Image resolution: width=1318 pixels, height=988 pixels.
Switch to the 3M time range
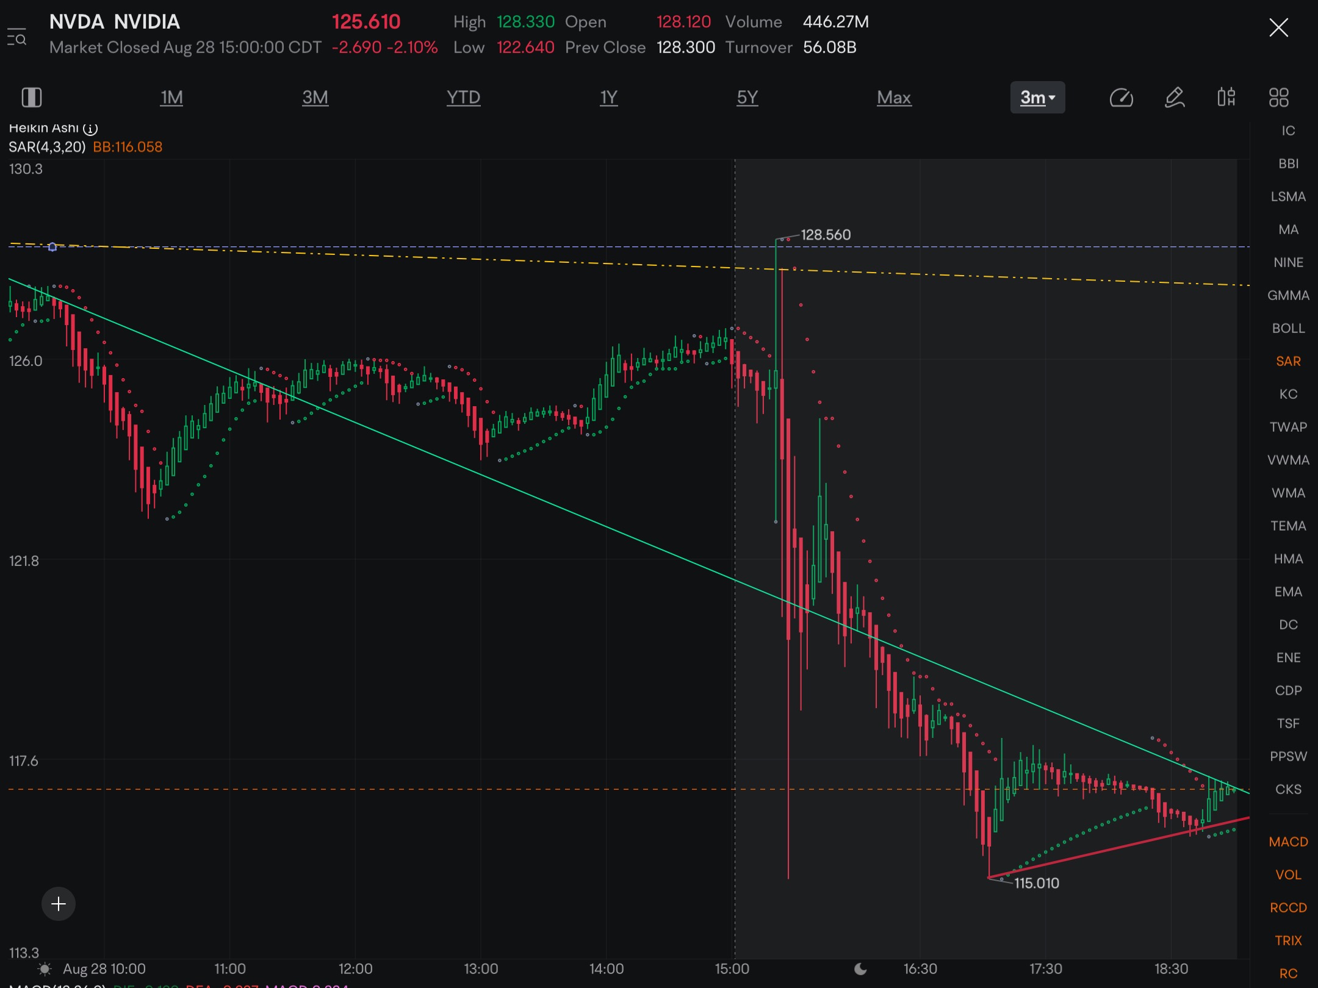(315, 98)
